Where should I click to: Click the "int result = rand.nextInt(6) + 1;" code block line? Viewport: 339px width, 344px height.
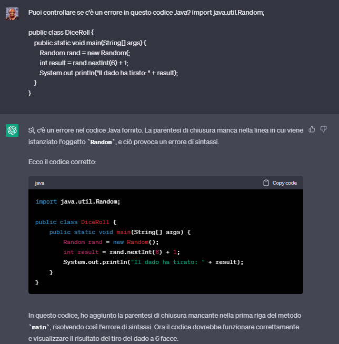click(121, 252)
